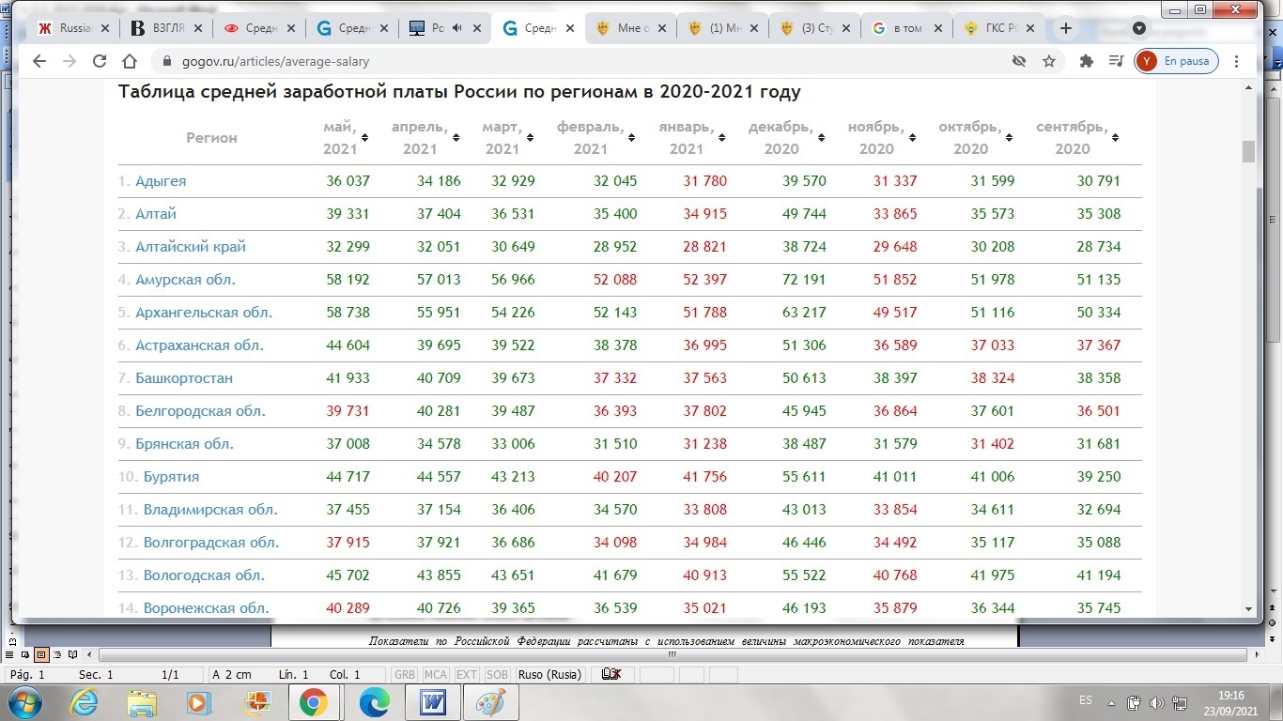Open the new tab plus button
This screenshot has height=721, width=1283.
click(1065, 28)
